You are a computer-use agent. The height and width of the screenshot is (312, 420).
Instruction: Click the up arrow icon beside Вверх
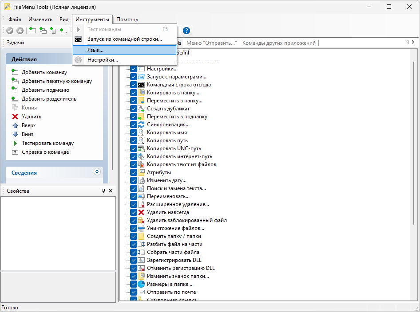tap(15, 125)
